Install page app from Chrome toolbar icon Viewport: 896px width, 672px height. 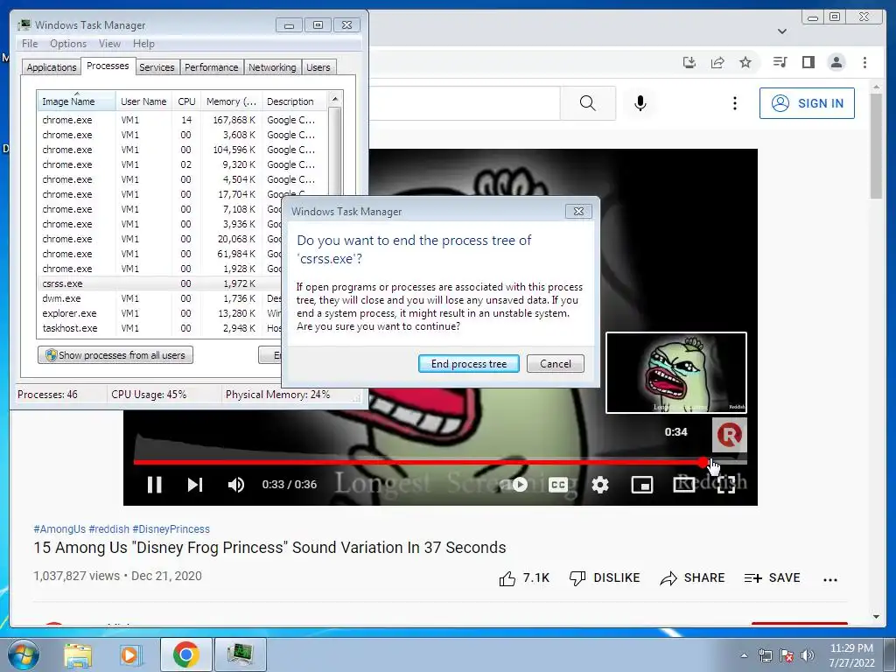click(x=689, y=62)
